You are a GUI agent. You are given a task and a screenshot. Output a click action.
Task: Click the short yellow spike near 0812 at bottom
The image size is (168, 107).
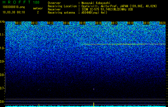[x=39, y=105]
